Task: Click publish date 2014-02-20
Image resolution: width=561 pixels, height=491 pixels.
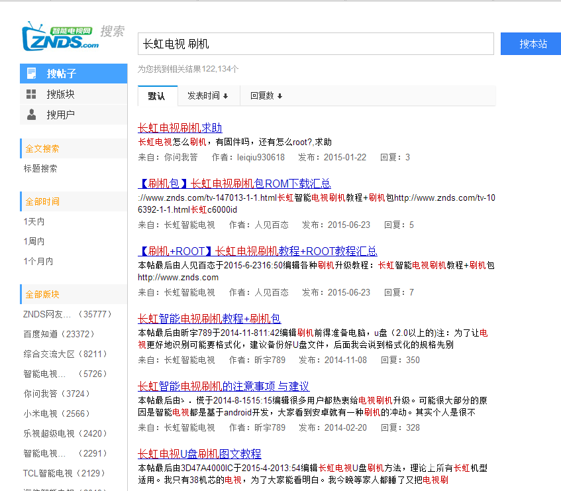Action: coord(346,427)
